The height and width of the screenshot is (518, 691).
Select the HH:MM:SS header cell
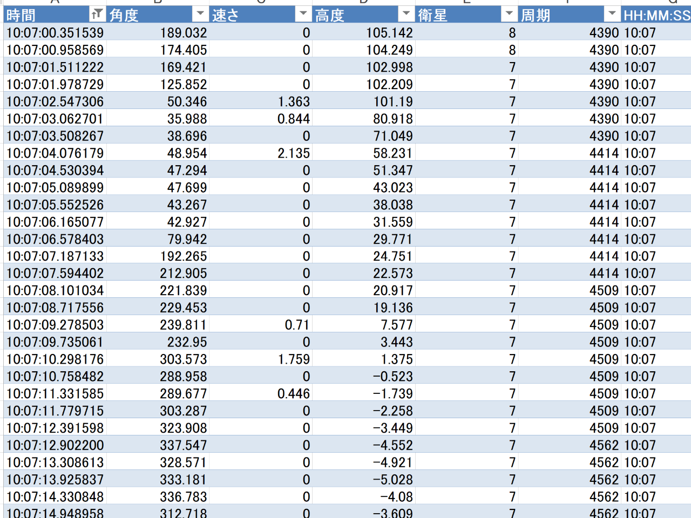coord(656,15)
